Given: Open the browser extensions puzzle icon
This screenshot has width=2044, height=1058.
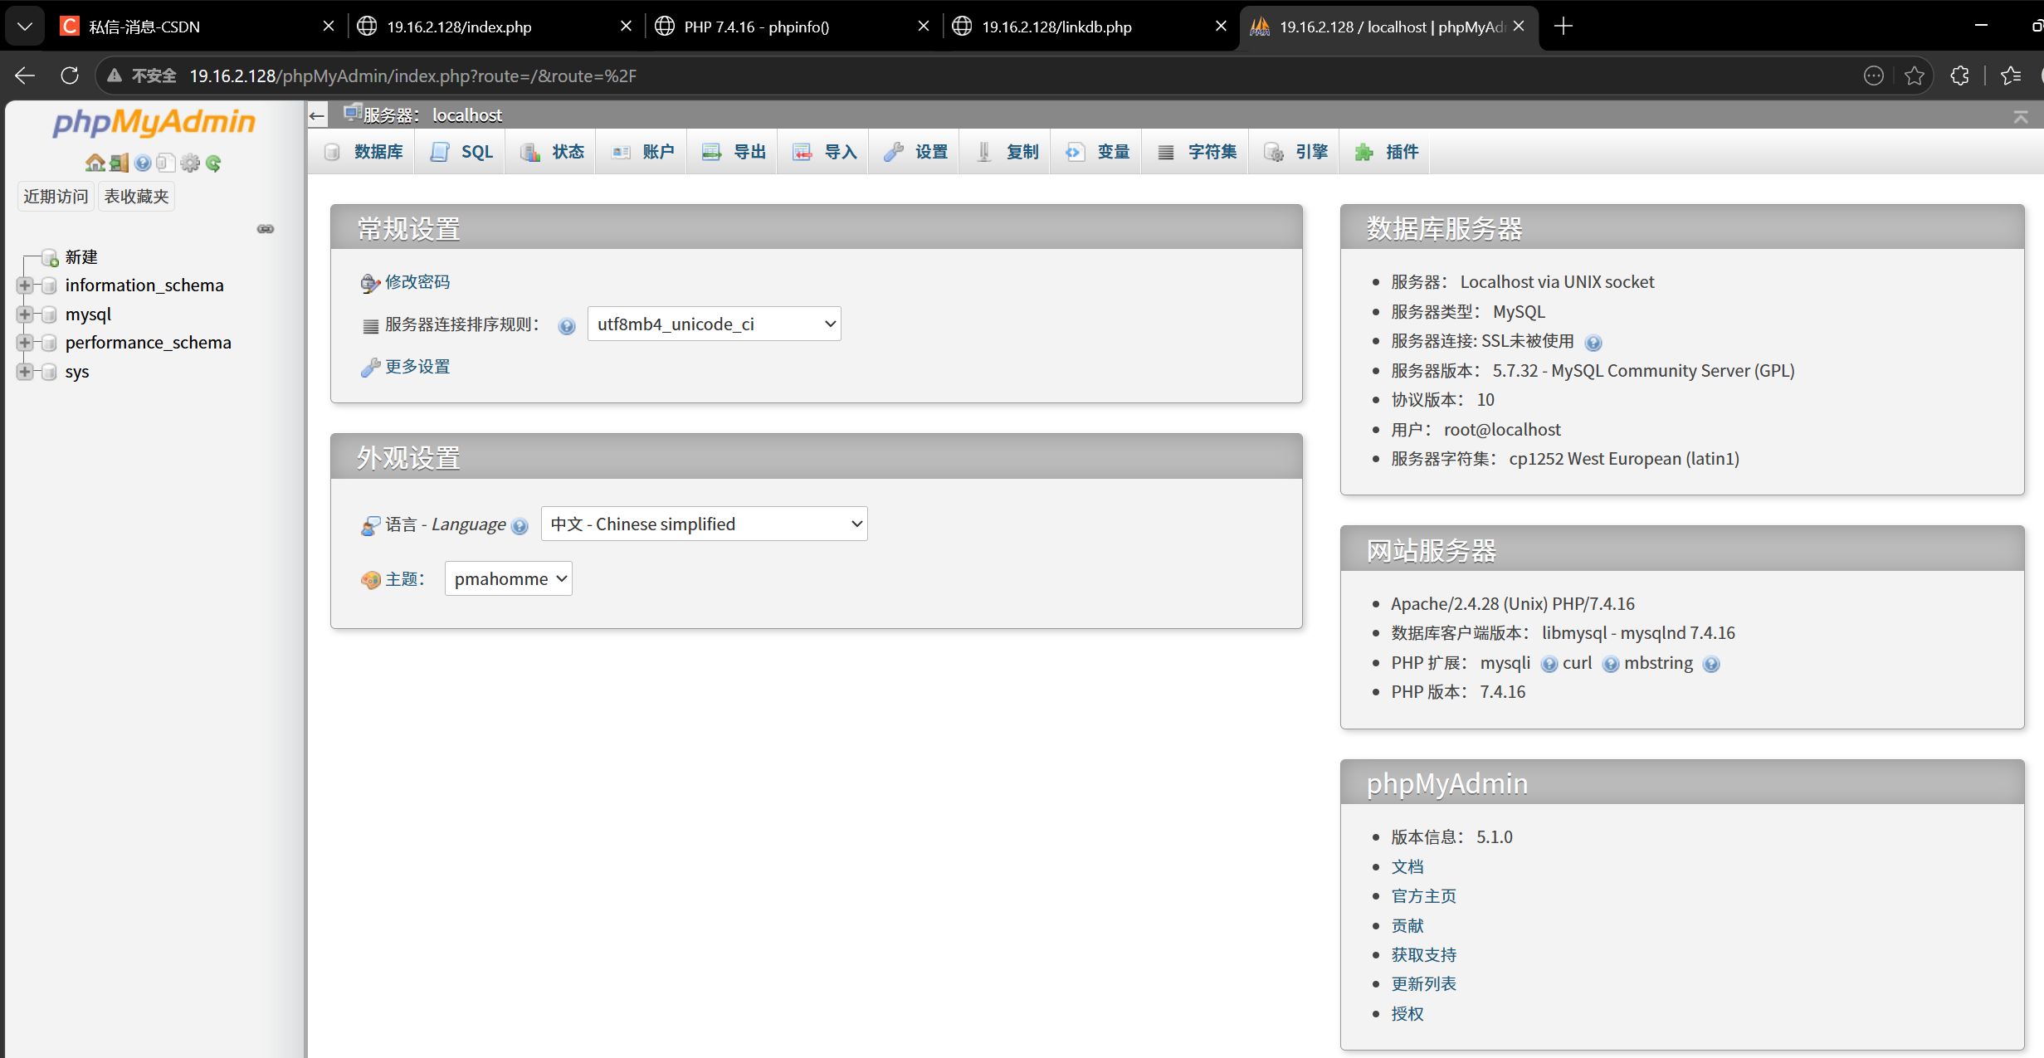Looking at the screenshot, I should pos(1959,76).
